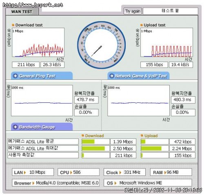Click the Try again button
Viewport: 204px width, 195px height.
[133, 11]
